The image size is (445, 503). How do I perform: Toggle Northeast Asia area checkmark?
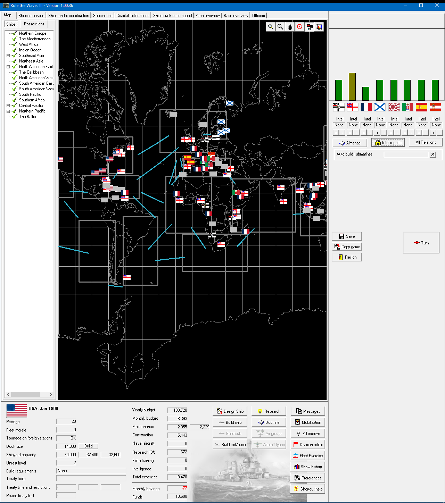coord(14,61)
